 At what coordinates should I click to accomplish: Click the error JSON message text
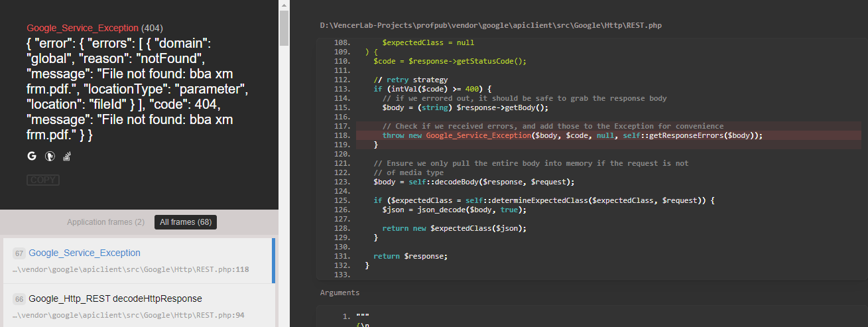coord(137,89)
